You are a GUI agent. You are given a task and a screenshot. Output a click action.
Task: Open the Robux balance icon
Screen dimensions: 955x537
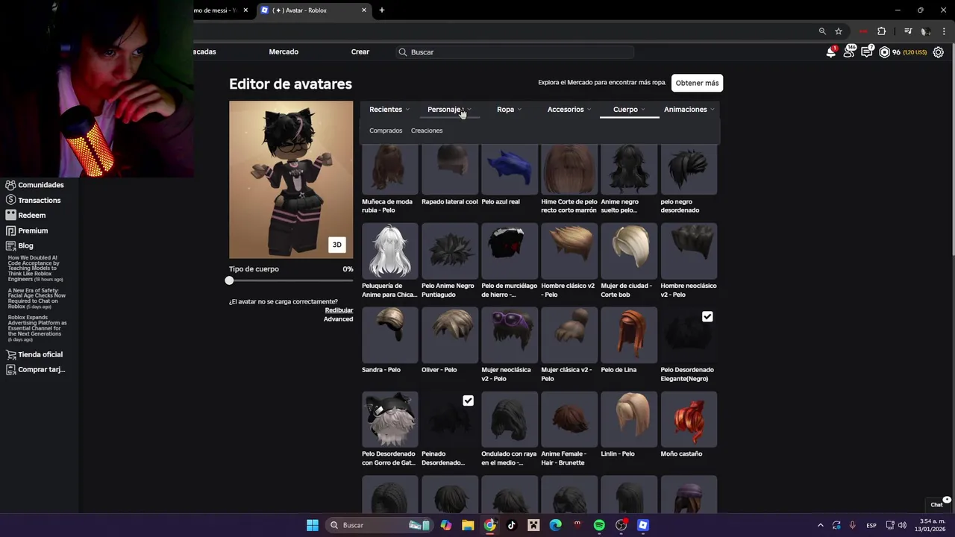pyautogui.click(x=884, y=52)
